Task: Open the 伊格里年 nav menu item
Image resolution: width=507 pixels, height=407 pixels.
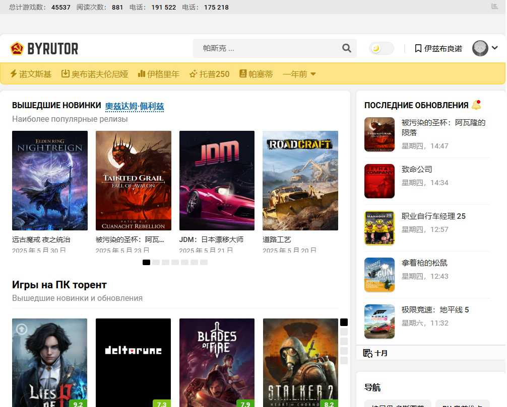Action: [x=163, y=73]
